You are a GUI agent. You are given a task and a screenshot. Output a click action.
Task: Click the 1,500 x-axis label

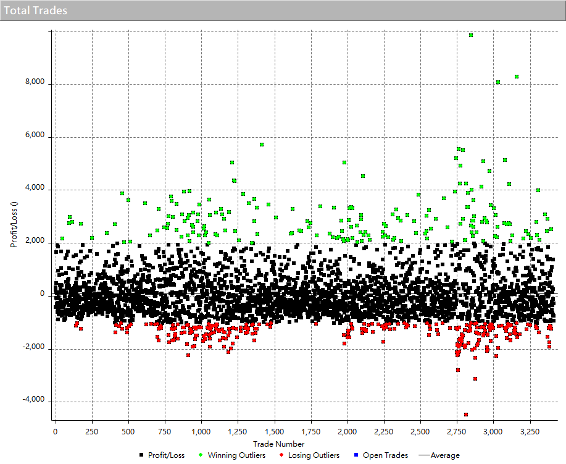pos(274,431)
